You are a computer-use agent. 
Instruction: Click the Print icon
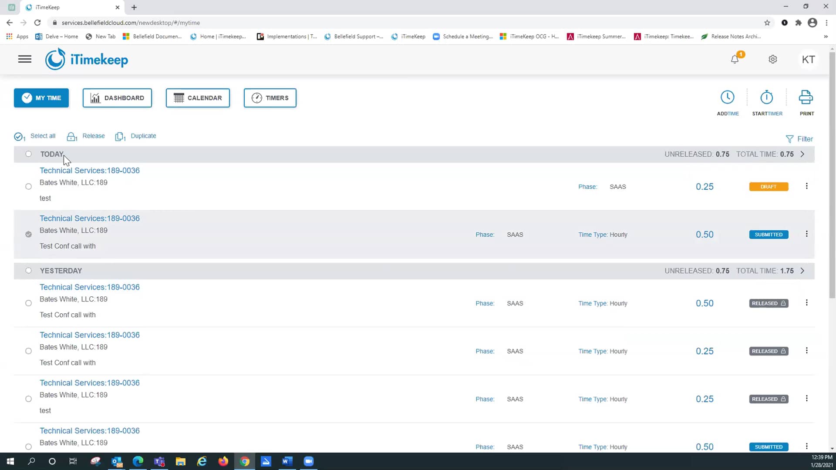coord(805,97)
